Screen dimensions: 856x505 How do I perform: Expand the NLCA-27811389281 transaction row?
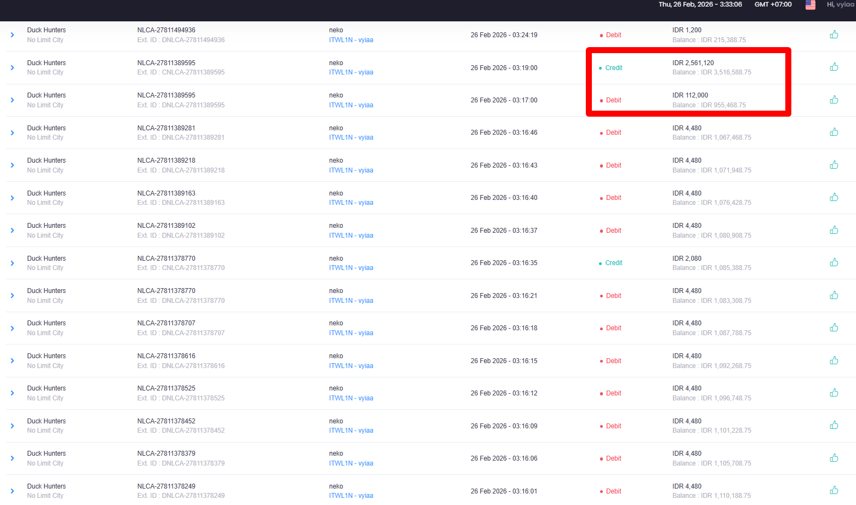12,133
